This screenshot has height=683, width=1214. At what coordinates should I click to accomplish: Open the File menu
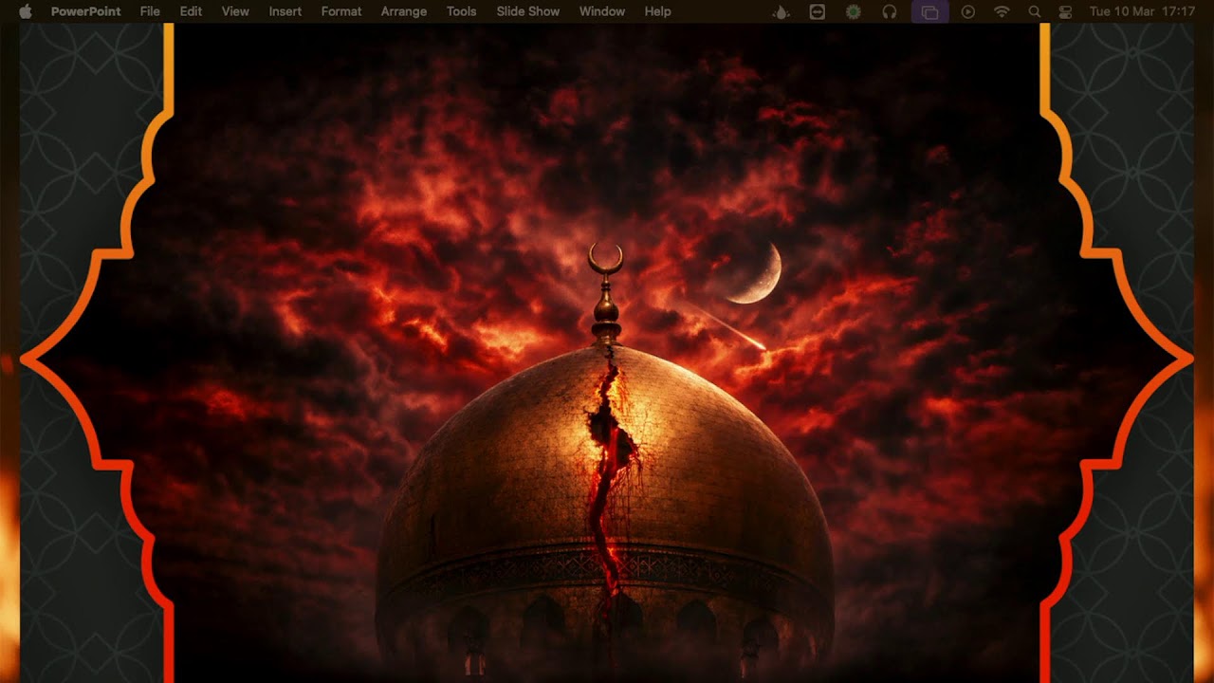pyautogui.click(x=150, y=11)
